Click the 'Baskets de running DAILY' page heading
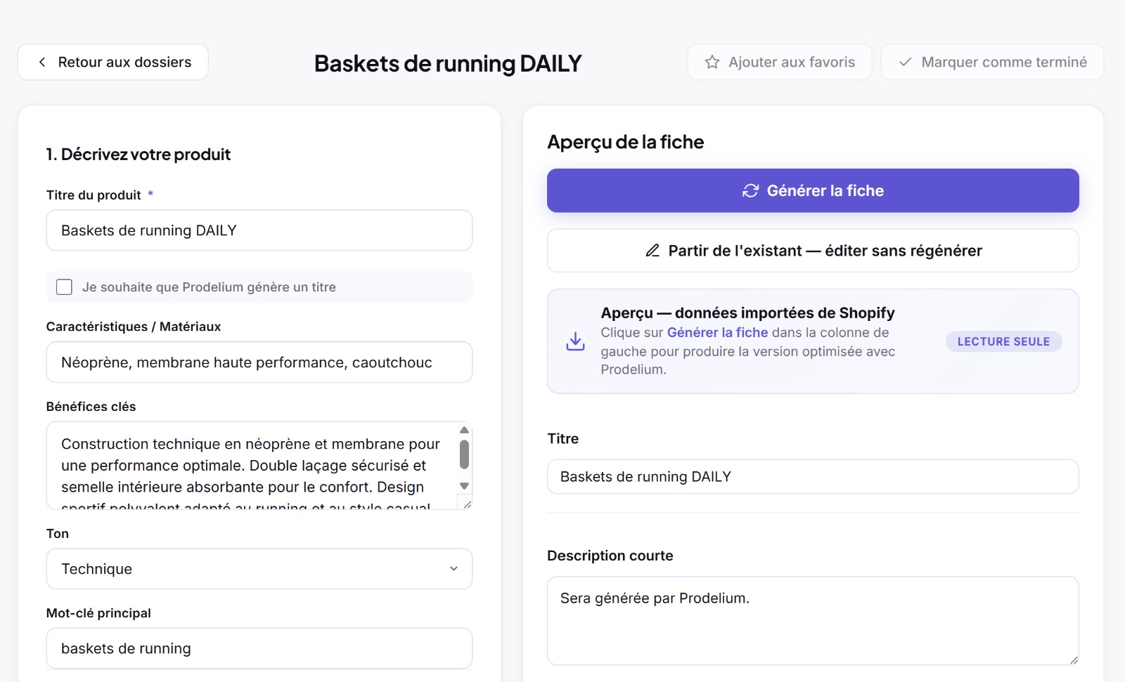Viewport: 1125px width, 682px height. coord(448,63)
